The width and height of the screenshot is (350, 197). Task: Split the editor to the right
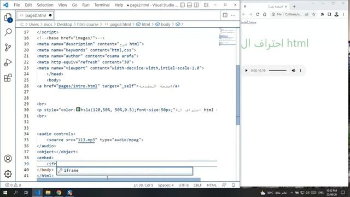(x=225, y=15)
